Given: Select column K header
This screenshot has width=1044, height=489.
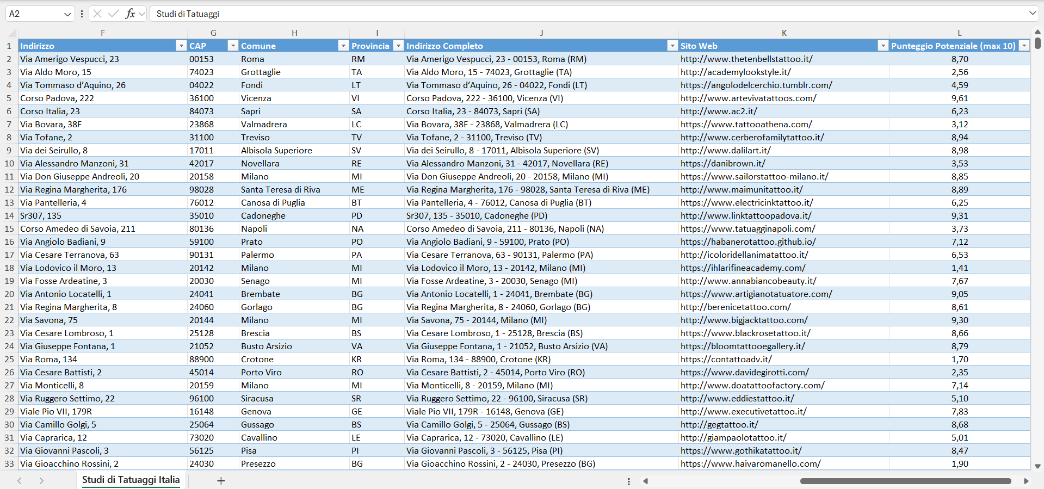Looking at the screenshot, I should point(784,33).
